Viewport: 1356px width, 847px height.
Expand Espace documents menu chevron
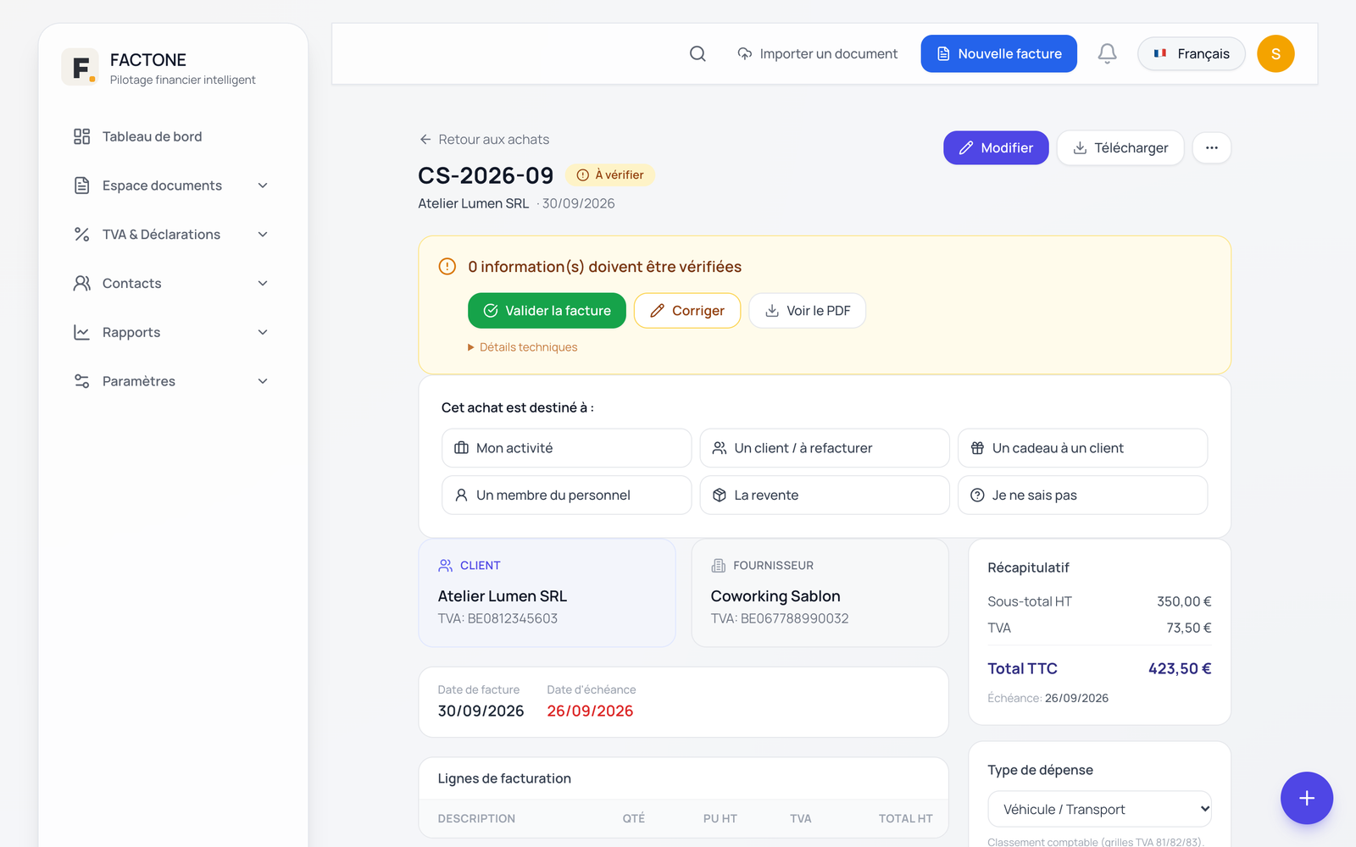pyautogui.click(x=263, y=185)
